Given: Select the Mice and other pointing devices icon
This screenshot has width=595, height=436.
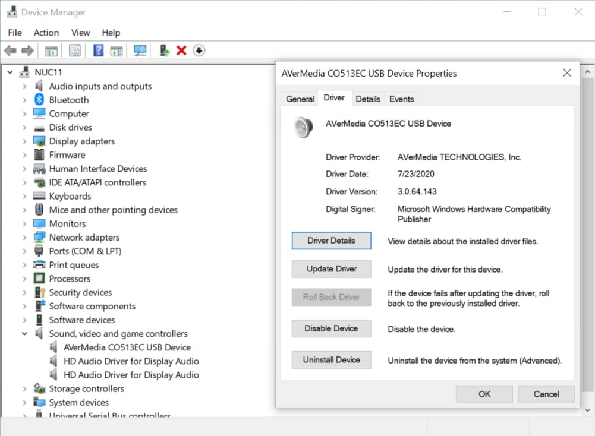Looking at the screenshot, I should click(x=39, y=210).
